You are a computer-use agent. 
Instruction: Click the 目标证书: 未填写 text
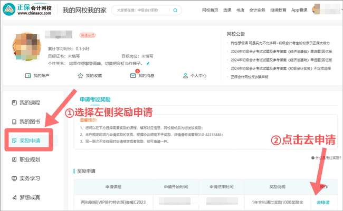[64, 56]
